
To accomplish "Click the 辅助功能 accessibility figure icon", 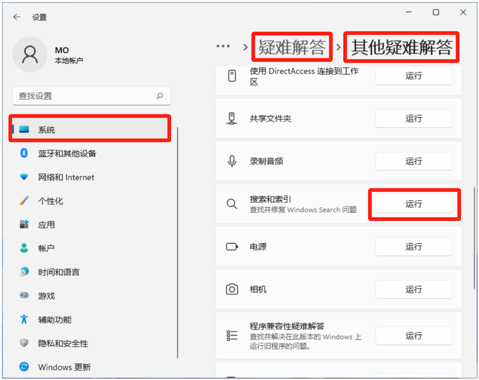I will click(24, 319).
